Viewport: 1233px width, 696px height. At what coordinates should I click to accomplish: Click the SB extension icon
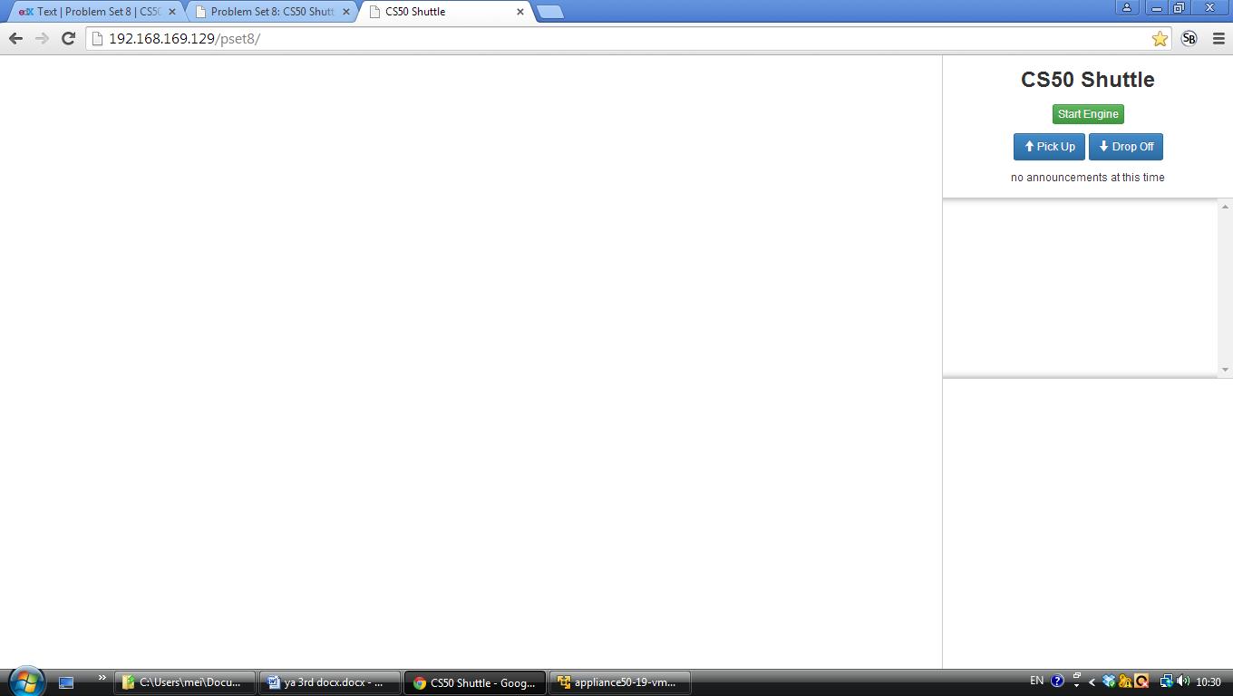point(1189,38)
